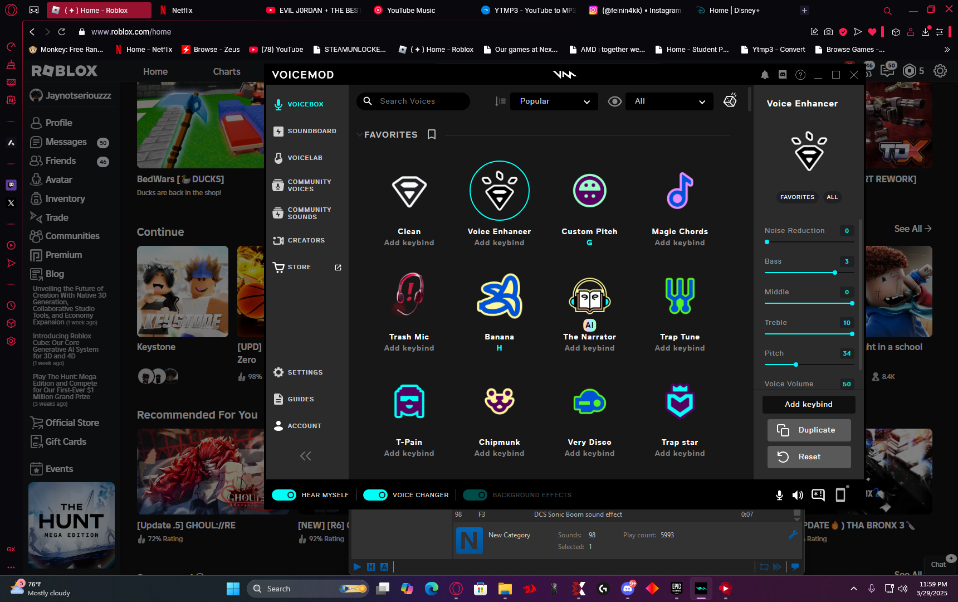958x602 pixels.
Task: Open Roblox Charts tab
Action: tap(227, 71)
